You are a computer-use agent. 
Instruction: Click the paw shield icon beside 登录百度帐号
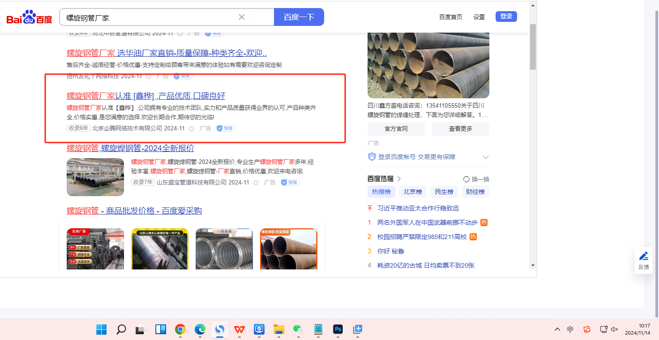(x=372, y=157)
